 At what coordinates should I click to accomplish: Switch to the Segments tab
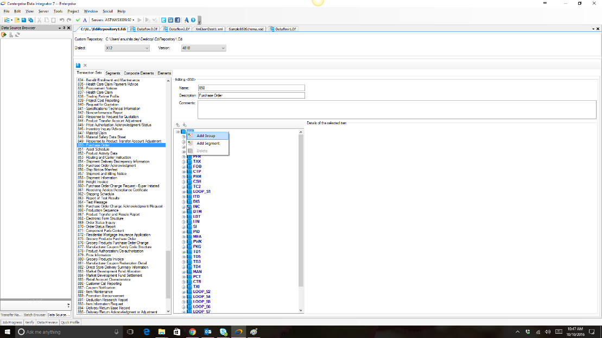click(112, 72)
